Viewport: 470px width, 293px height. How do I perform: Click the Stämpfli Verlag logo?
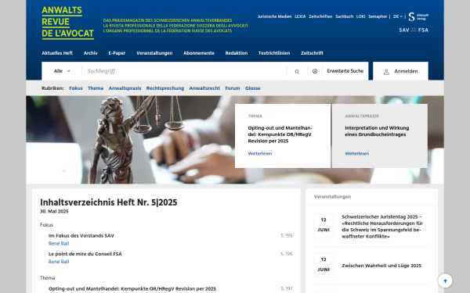(418, 16)
